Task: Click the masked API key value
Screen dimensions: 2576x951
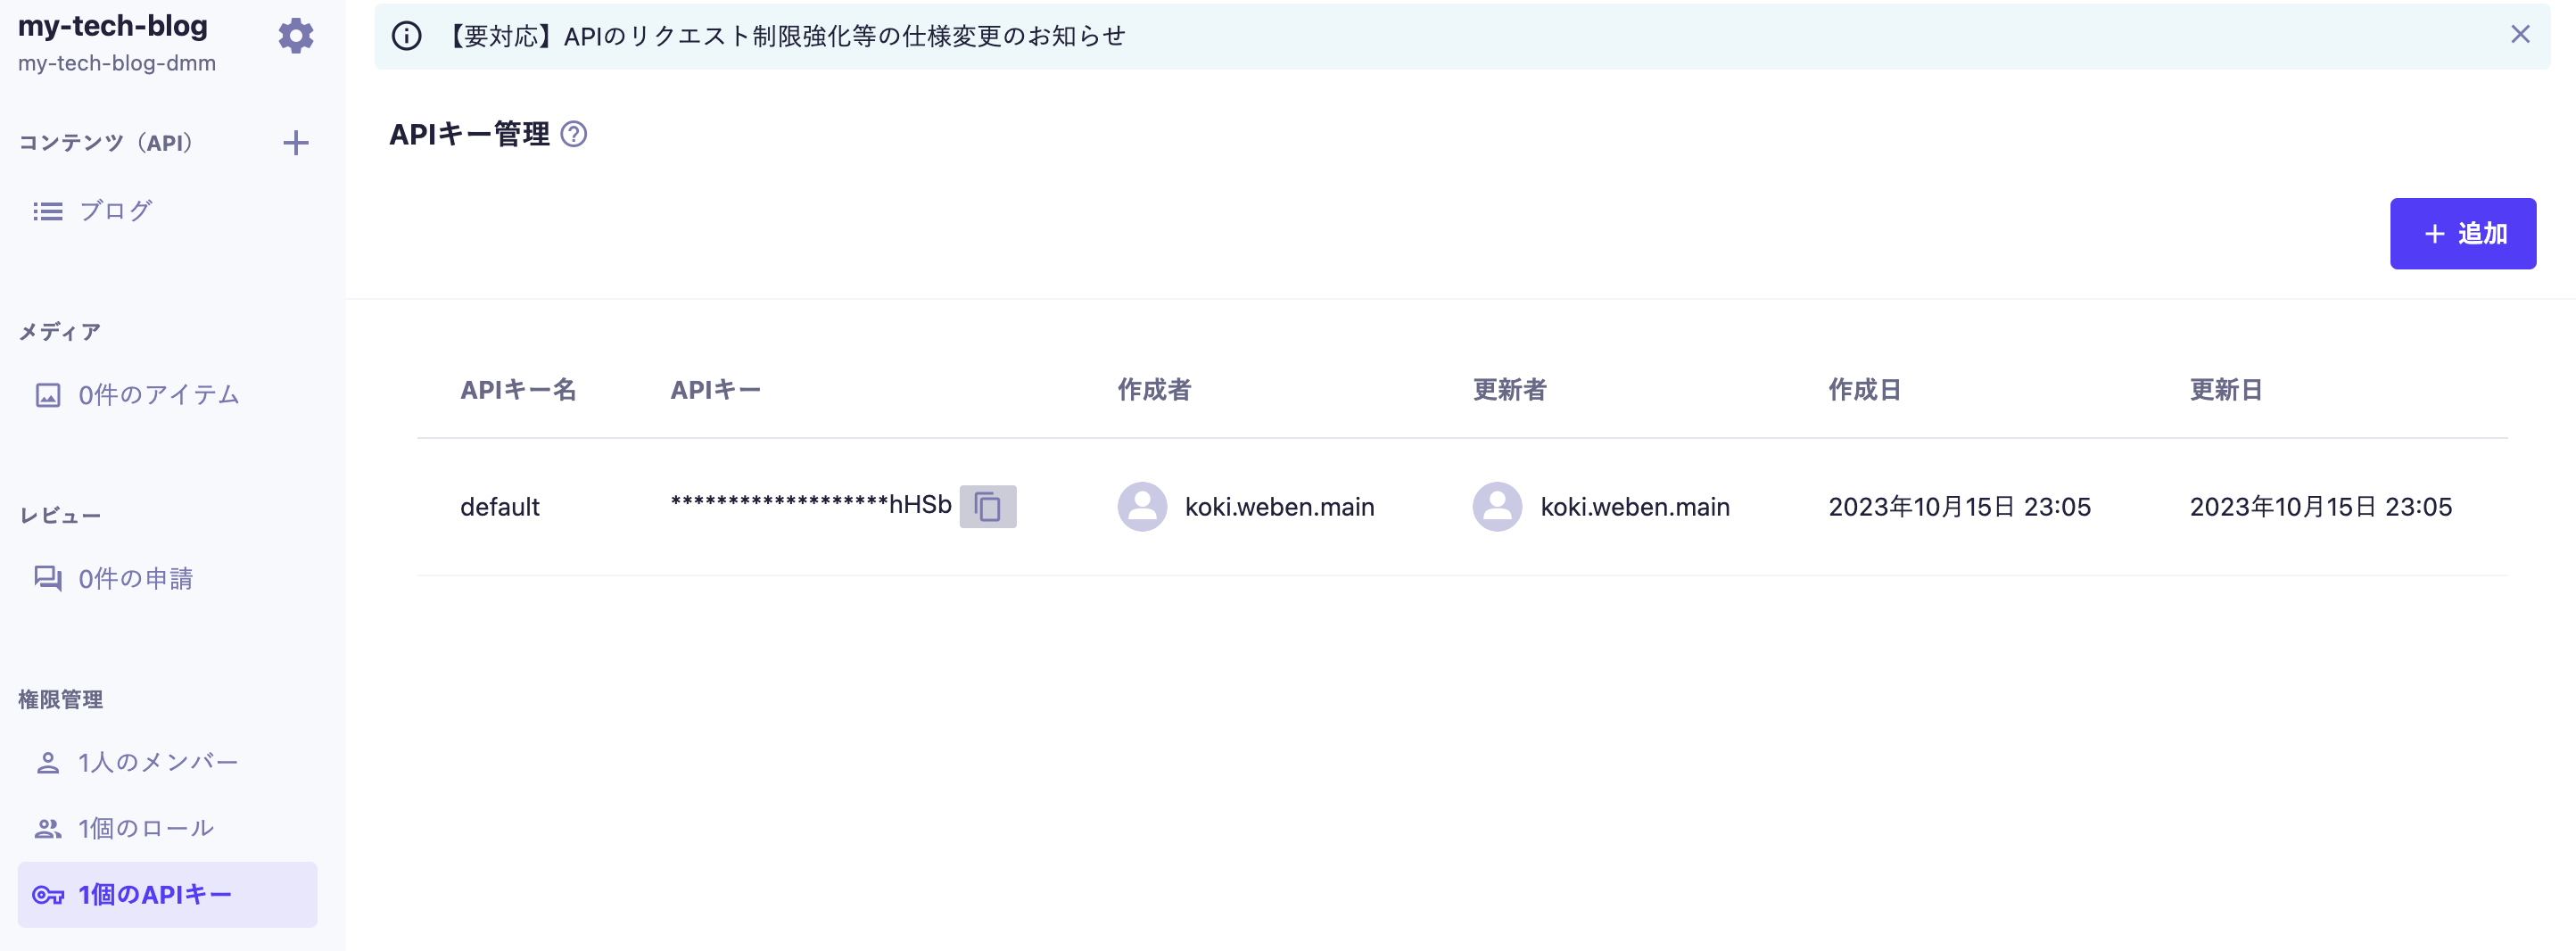Action: click(811, 505)
